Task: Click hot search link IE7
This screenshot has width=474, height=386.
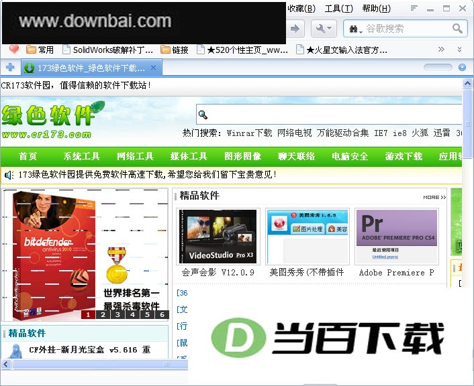Action: click(381, 133)
